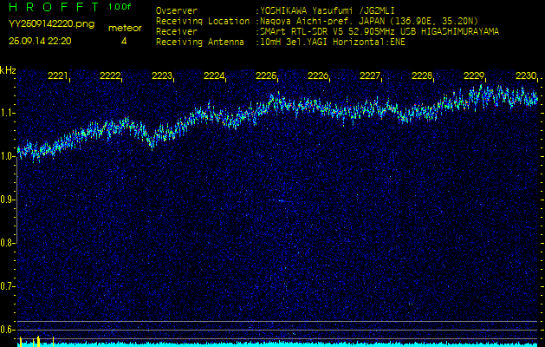Viewport: 545px width, 347px height.
Task: Click the 2230 time marker
Action: (x=526, y=76)
